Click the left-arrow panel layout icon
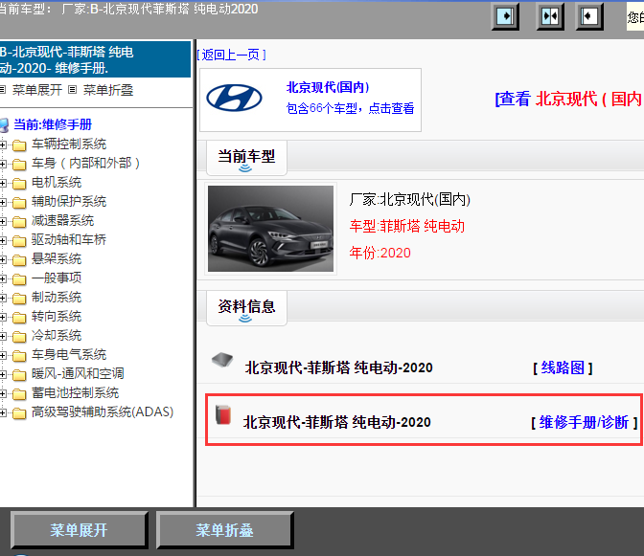Screen dimensions: 644x556 click(x=589, y=16)
